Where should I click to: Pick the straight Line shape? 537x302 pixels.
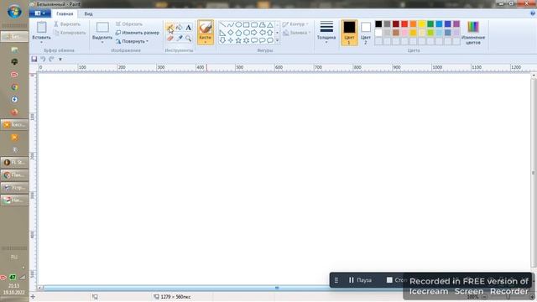pyautogui.click(x=222, y=24)
